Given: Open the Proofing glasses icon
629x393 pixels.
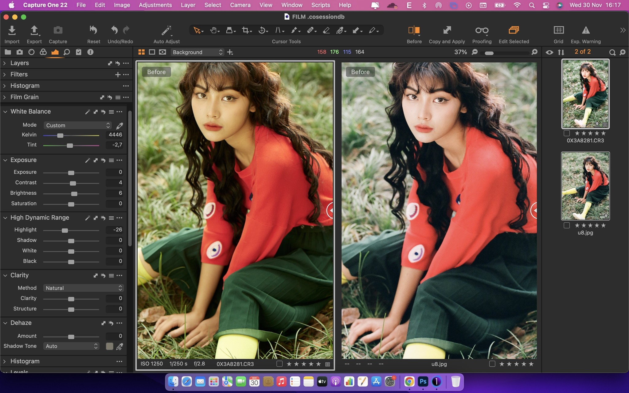Looking at the screenshot, I should click(x=482, y=30).
